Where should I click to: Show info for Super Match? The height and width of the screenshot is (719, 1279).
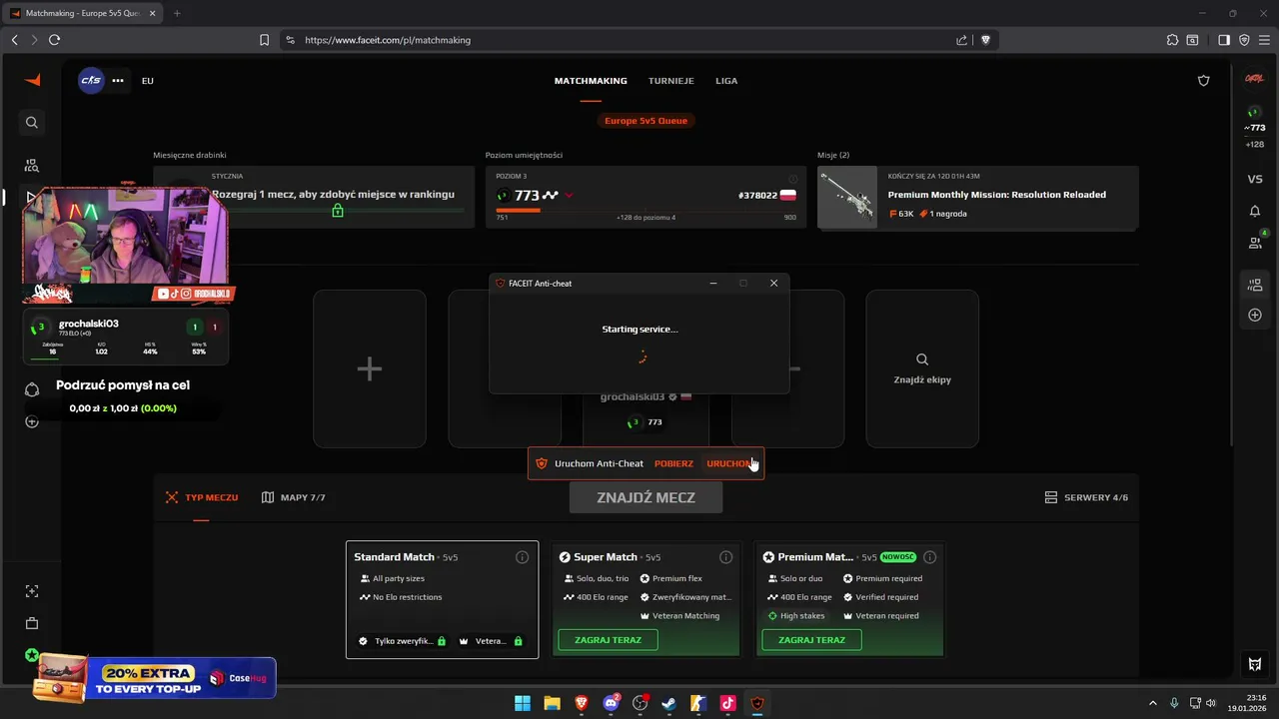[x=725, y=557]
